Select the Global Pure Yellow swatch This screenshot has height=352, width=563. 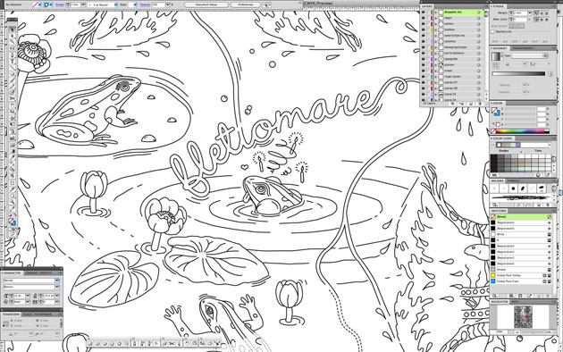(521, 275)
